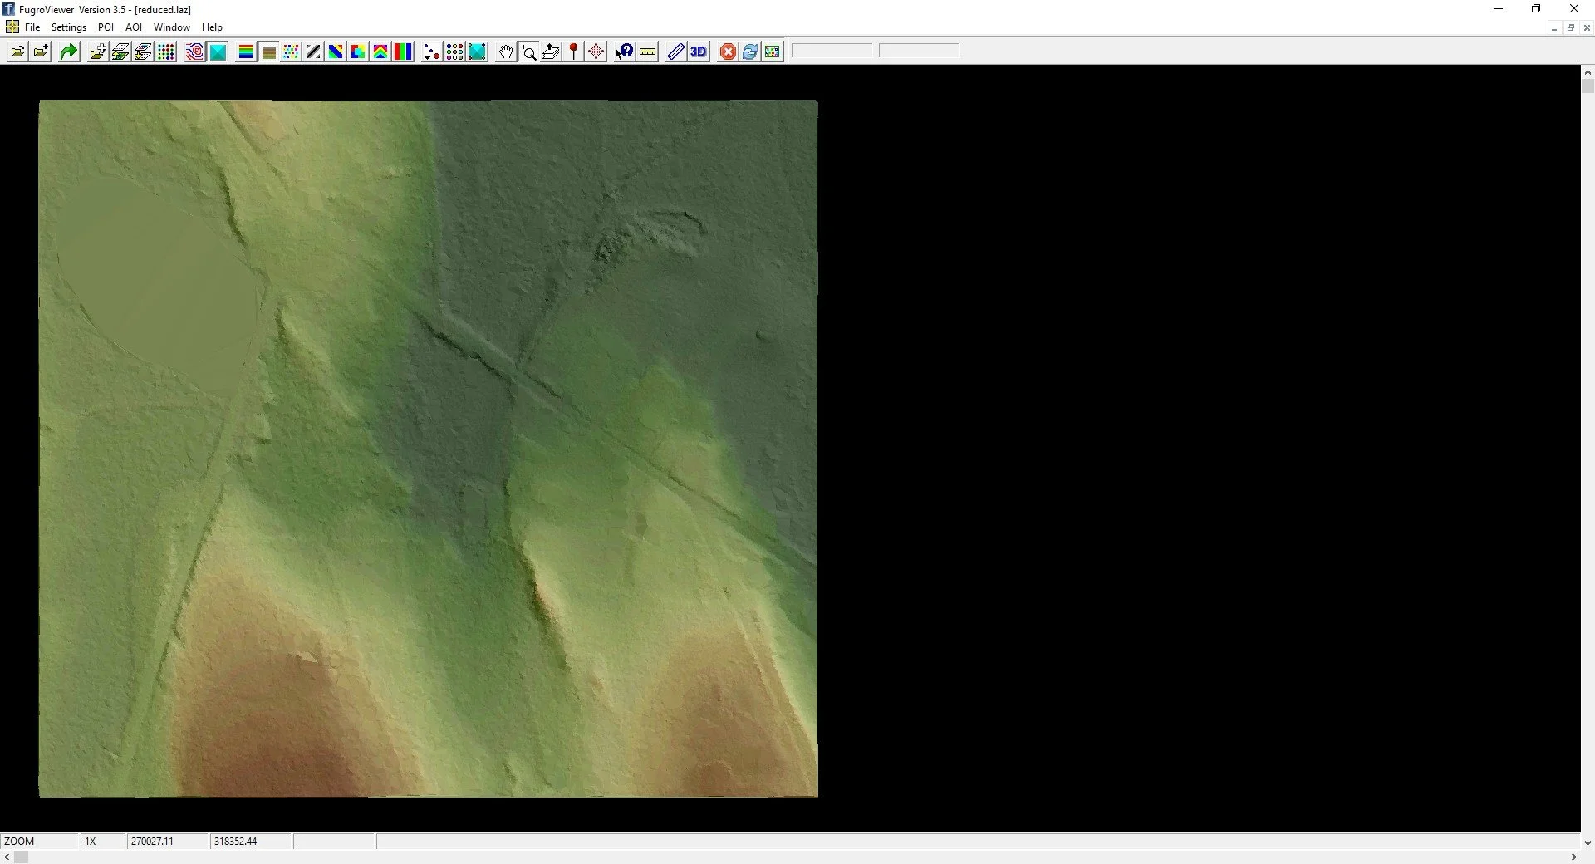Screen dimensions: 1595x864
Task: Open the AOI menu
Action: click(134, 27)
